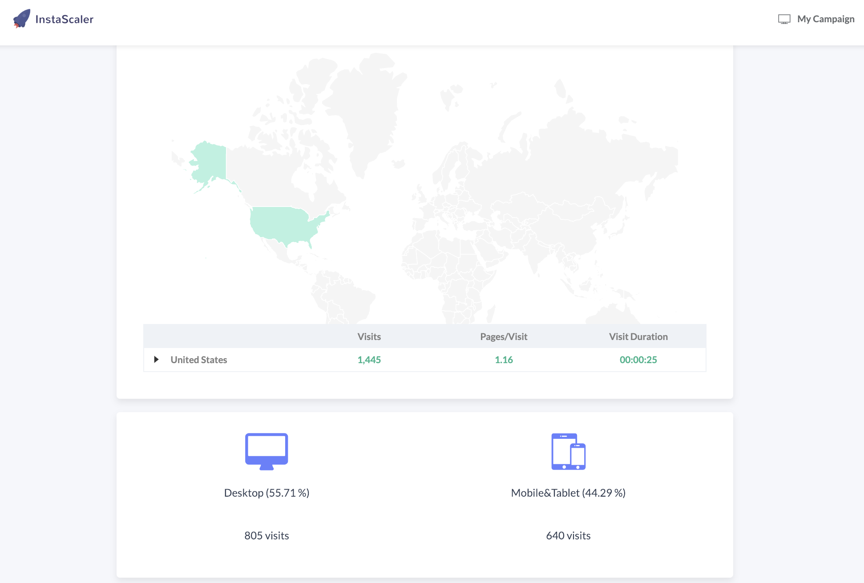
Task: Sort by the Visits column header
Action: [x=369, y=336]
